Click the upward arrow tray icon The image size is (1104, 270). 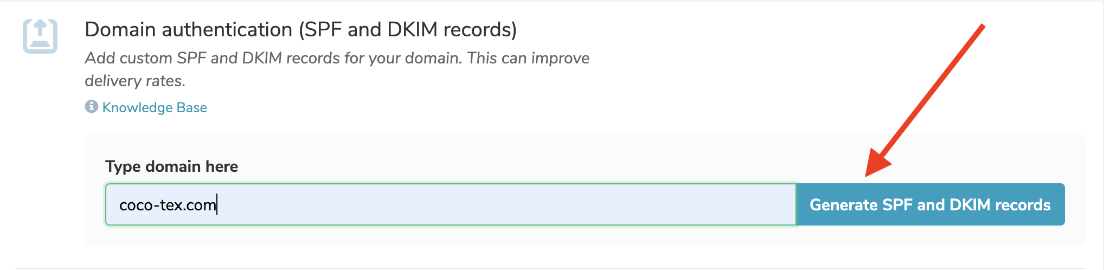click(x=40, y=36)
